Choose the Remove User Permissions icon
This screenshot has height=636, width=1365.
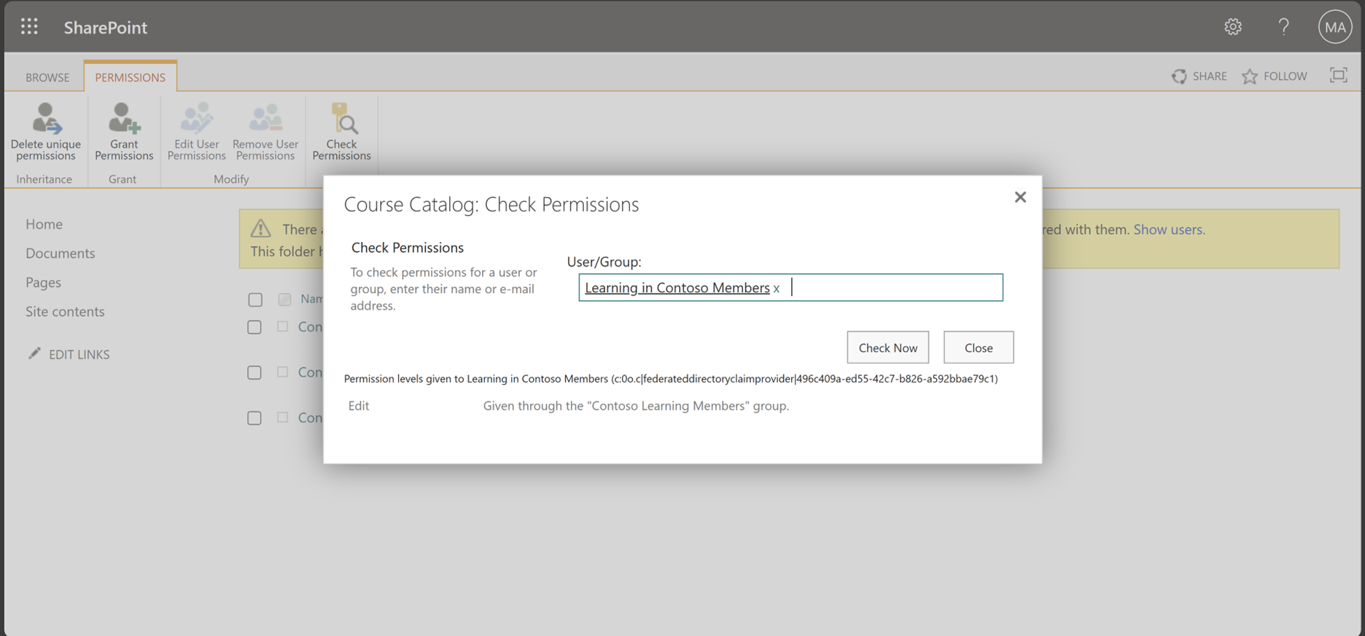(265, 119)
